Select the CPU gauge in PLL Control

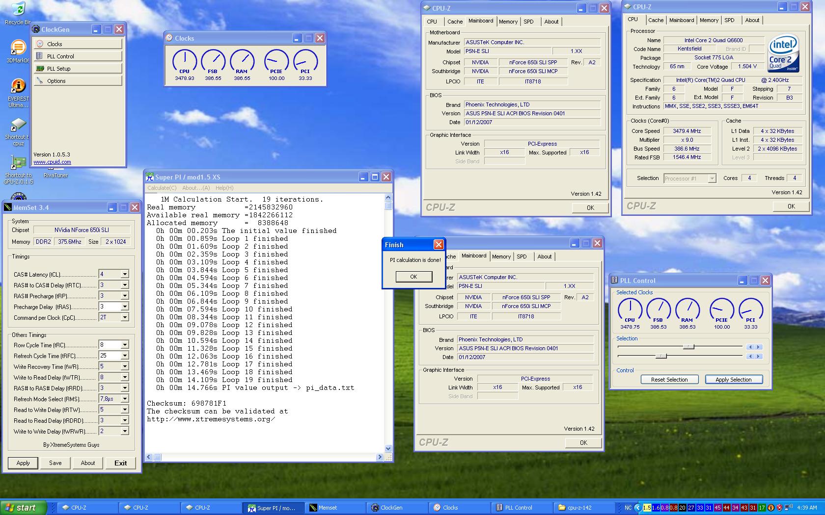point(630,313)
